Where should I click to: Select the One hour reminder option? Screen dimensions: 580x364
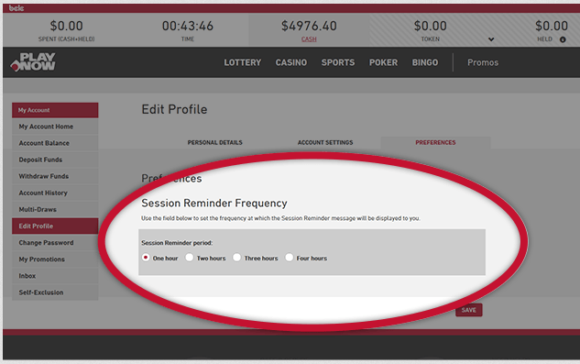click(146, 258)
